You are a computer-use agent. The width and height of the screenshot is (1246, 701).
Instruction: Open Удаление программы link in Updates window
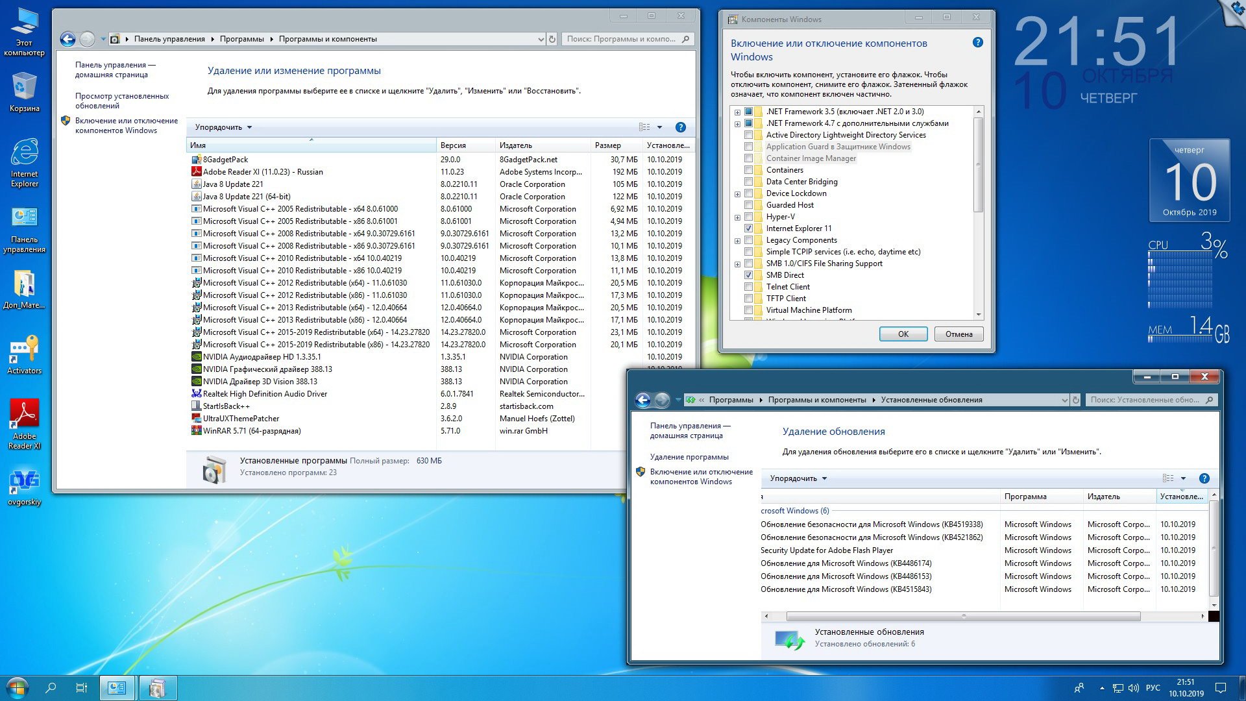[x=689, y=457]
